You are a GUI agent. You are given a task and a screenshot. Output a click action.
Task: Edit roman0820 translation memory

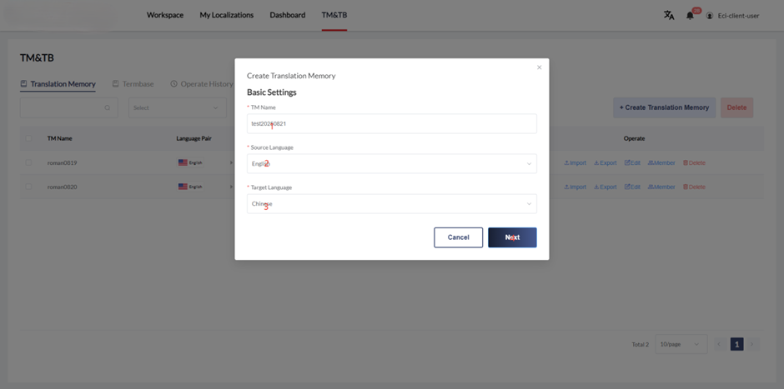(632, 187)
